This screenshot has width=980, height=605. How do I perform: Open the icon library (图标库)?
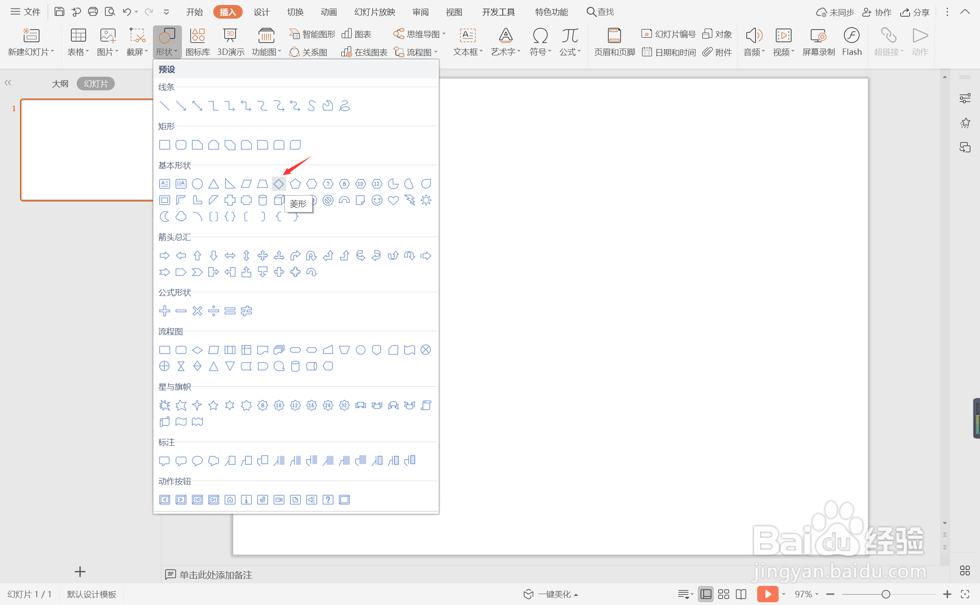(x=197, y=42)
